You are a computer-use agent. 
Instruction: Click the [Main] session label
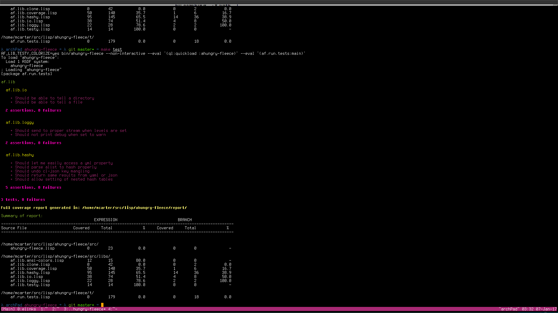click(8, 309)
